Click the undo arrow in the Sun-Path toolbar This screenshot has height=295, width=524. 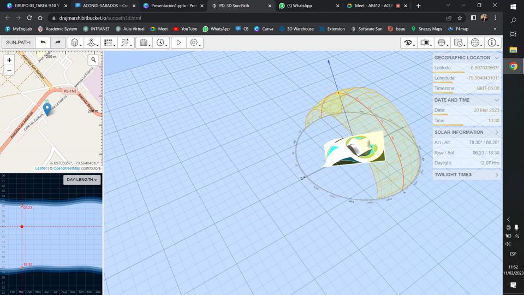(43, 43)
